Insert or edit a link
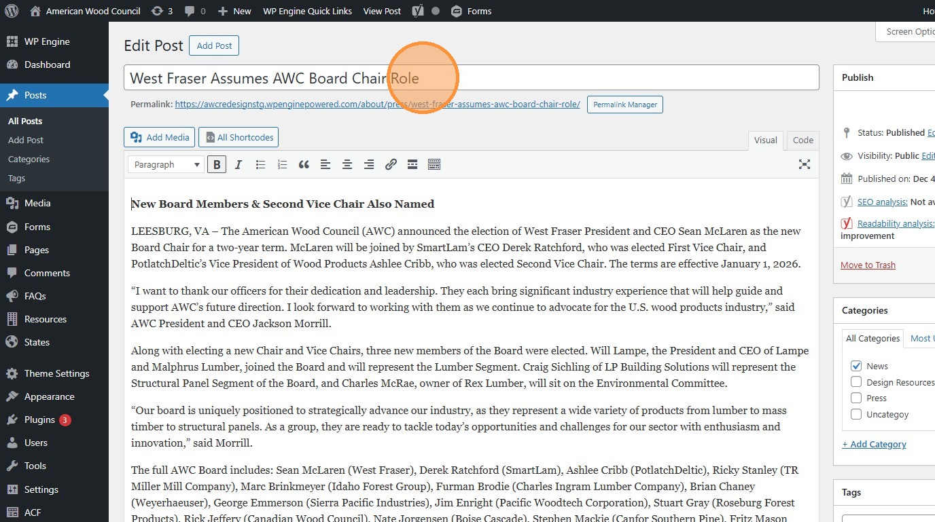 pyautogui.click(x=391, y=164)
